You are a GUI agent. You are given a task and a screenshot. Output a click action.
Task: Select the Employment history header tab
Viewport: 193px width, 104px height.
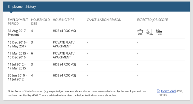(22, 6)
